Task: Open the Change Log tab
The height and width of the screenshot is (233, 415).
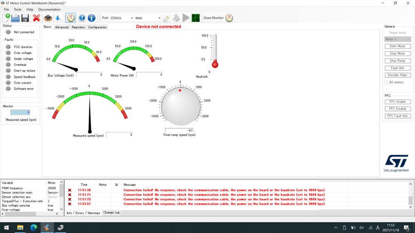Action: click(x=111, y=212)
